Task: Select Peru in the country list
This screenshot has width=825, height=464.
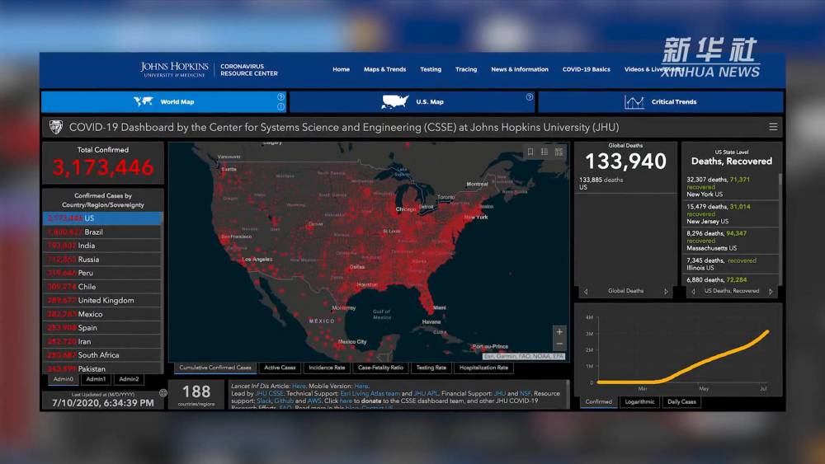Action: (x=102, y=273)
